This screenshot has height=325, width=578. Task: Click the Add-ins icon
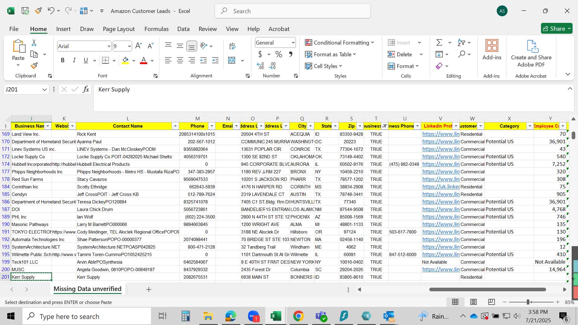[x=492, y=46]
